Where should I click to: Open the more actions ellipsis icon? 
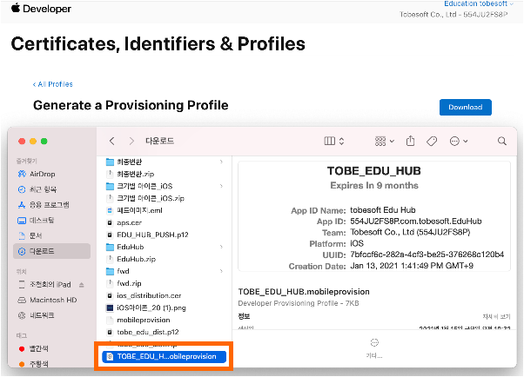(x=454, y=141)
